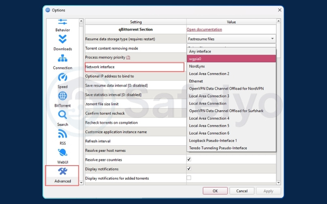The image size is (327, 204).
Task: Select Local Area Connection 4 option
Action: pyautogui.click(x=231, y=118)
